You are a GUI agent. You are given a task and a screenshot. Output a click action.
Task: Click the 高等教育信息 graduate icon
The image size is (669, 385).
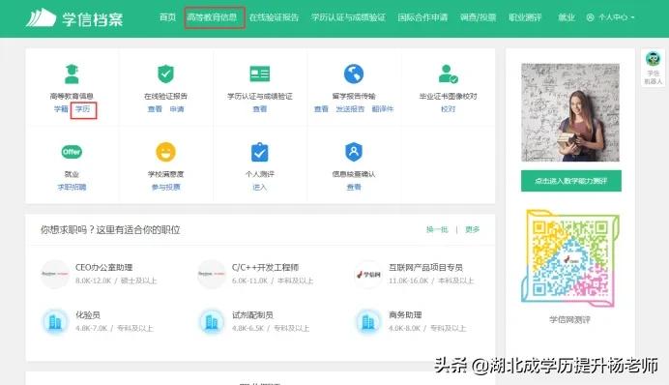click(x=72, y=74)
